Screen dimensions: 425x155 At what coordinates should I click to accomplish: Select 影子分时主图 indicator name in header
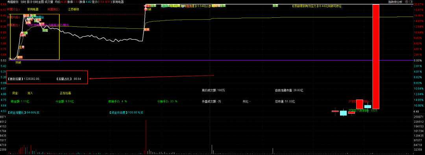click(x=35, y=2)
